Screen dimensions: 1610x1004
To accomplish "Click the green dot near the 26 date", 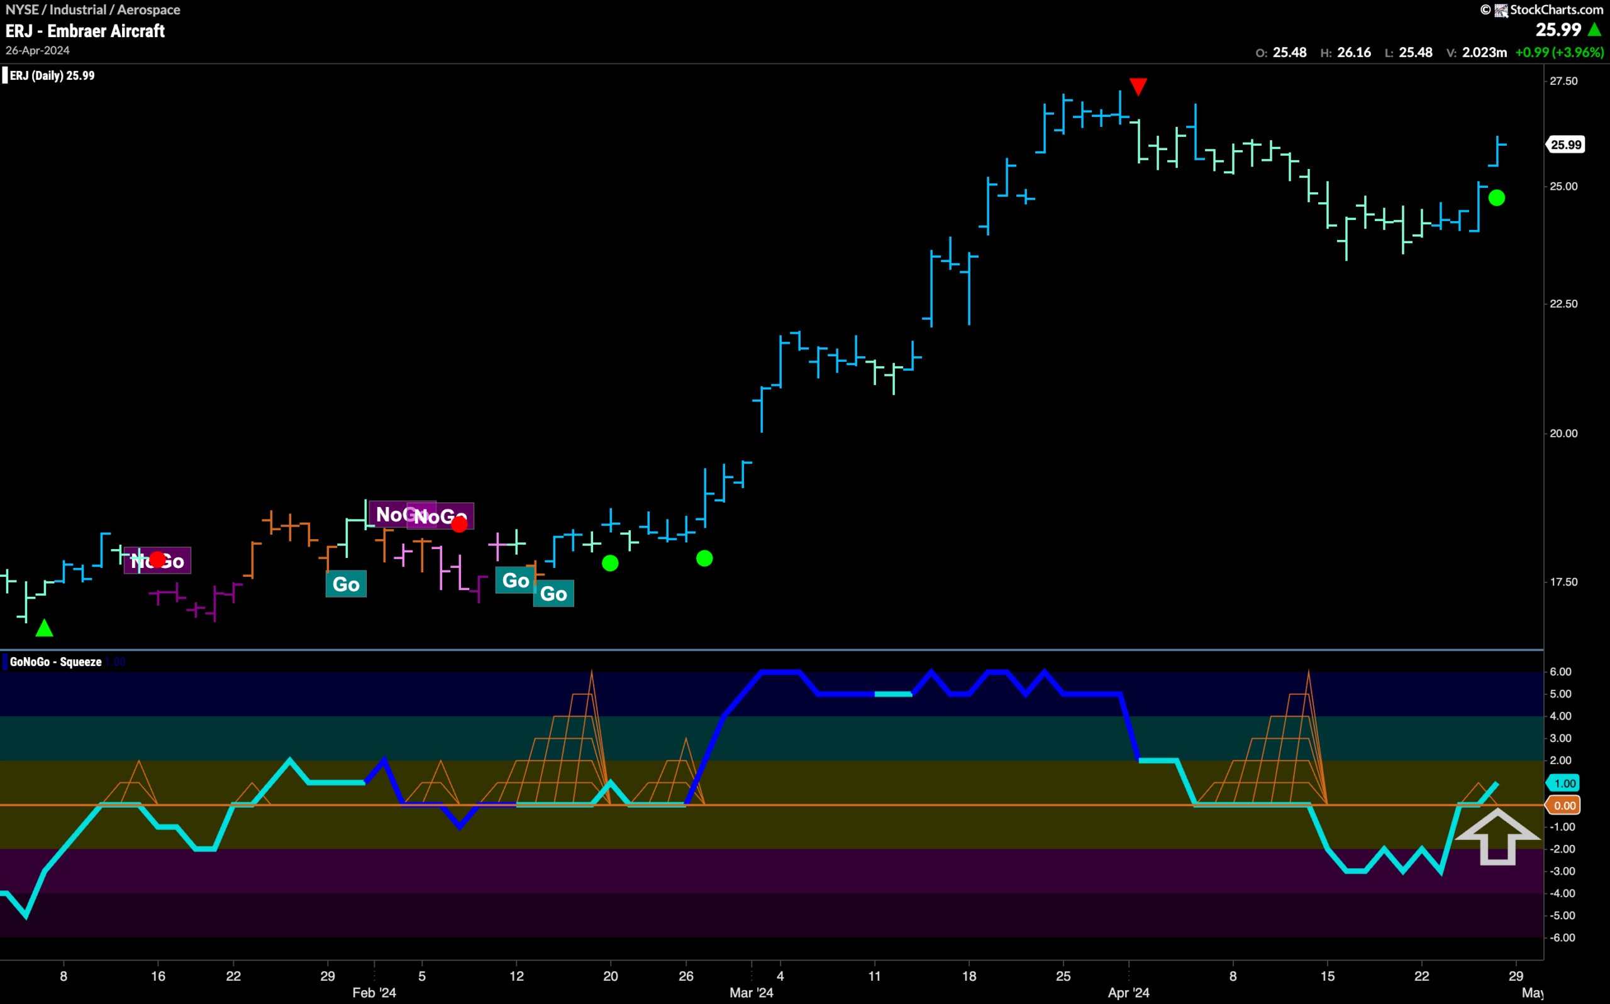I will tap(704, 559).
